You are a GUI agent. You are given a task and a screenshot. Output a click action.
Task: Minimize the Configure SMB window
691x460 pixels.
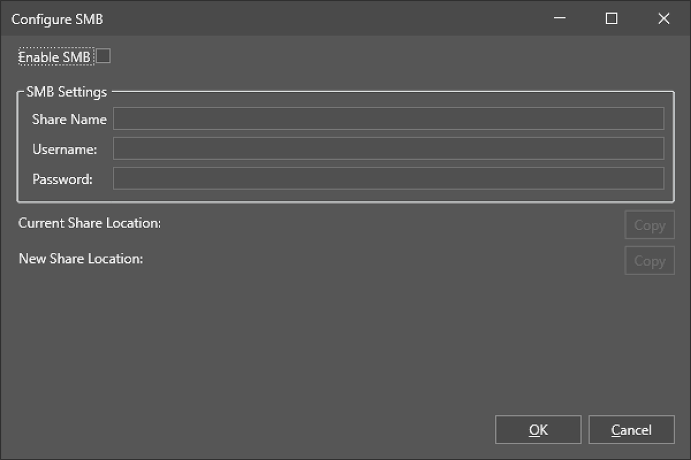(x=559, y=19)
